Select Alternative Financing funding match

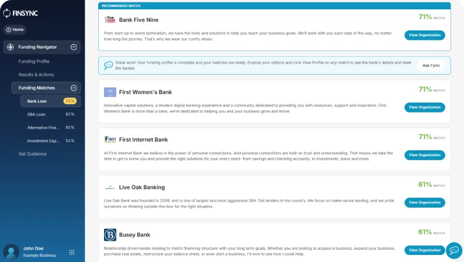click(51, 127)
